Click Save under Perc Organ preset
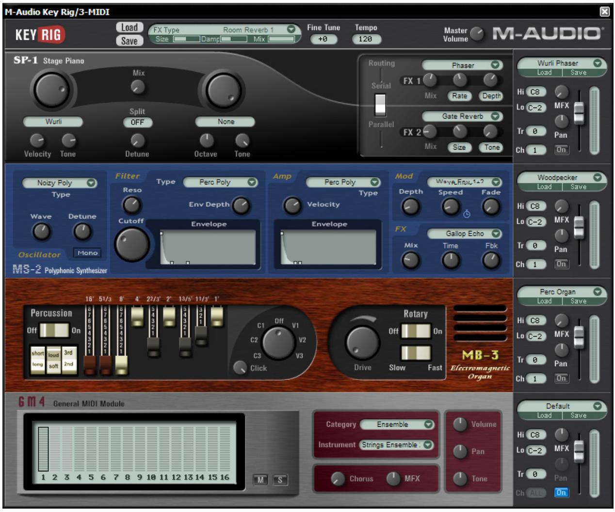Screen dimensions: 615x512 pos(578,301)
